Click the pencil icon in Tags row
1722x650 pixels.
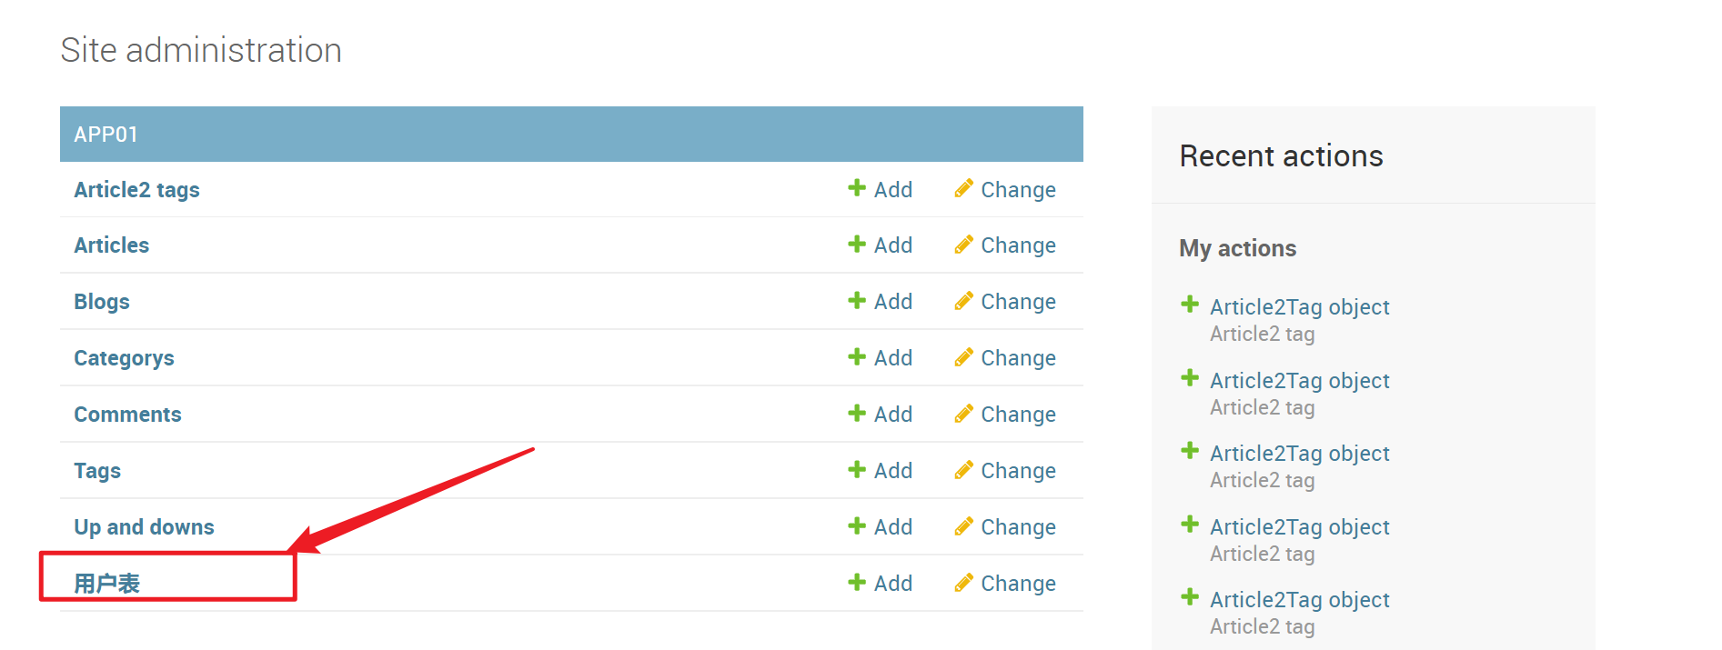coord(963,470)
